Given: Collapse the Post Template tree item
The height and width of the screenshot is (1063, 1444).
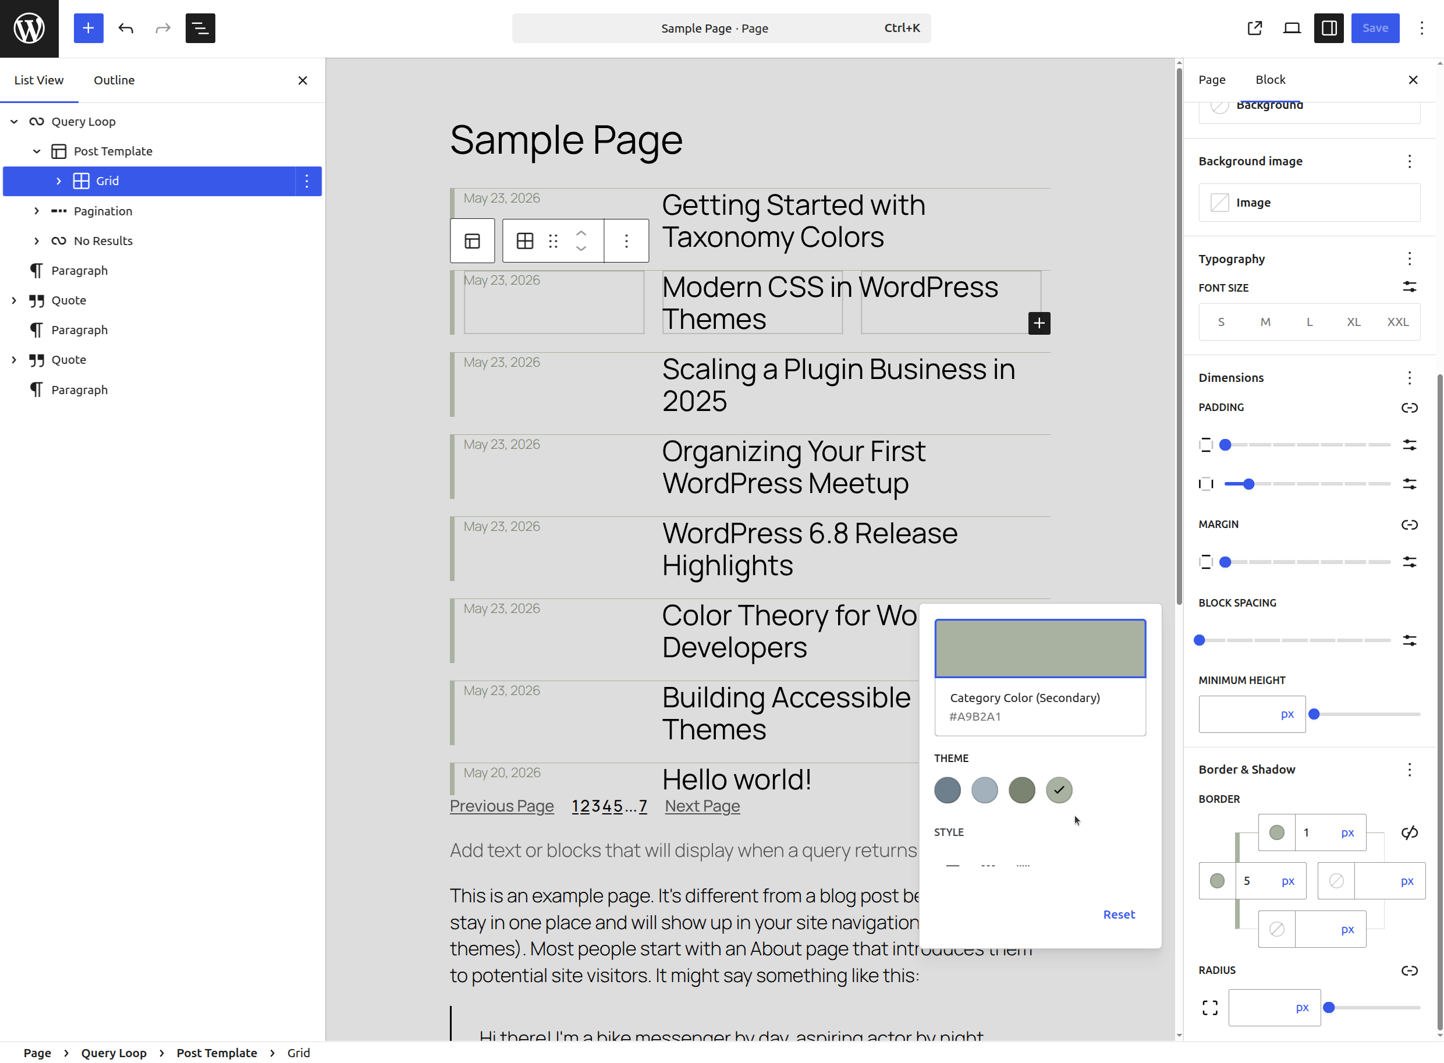Looking at the screenshot, I should [37, 151].
